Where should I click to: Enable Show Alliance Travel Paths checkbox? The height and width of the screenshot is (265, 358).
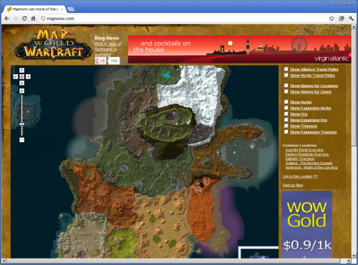tap(286, 69)
